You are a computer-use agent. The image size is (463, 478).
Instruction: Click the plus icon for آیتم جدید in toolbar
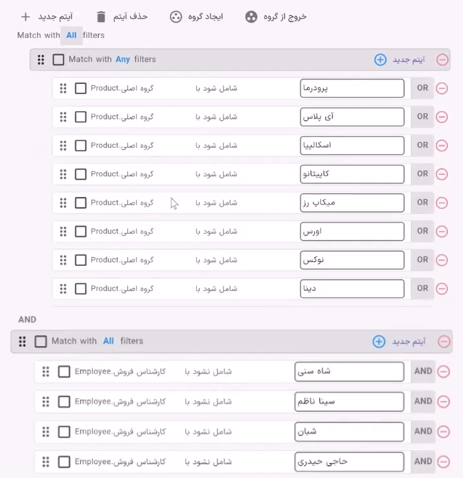click(x=26, y=16)
